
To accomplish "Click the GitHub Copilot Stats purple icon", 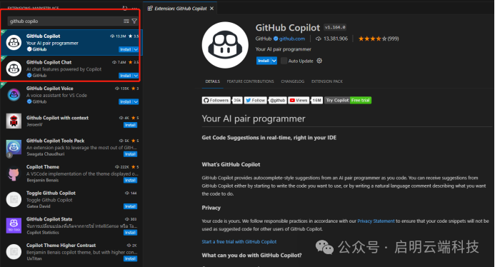I will [14, 226].
